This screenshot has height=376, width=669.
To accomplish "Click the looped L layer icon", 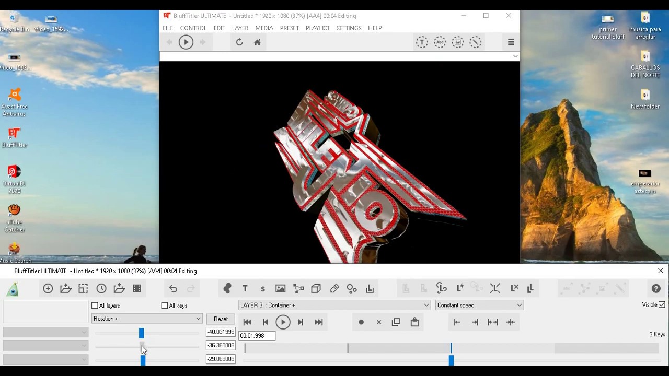I will pyautogui.click(x=442, y=288).
